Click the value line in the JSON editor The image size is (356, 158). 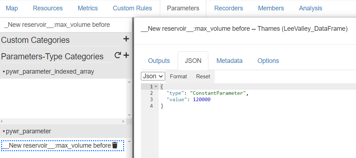pyautogui.click(x=188, y=100)
